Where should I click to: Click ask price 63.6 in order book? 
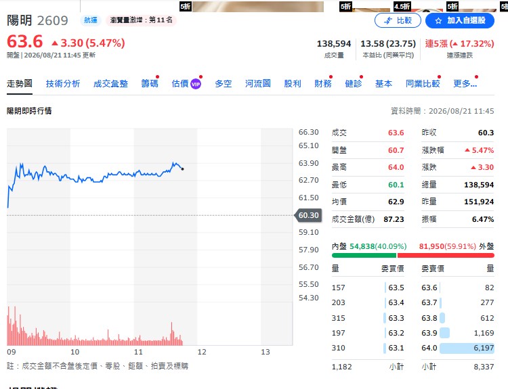click(429, 288)
